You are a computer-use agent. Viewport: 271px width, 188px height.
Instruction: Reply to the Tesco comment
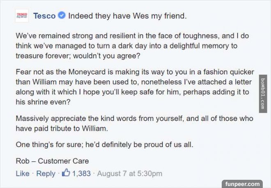[x=46, y=174]
